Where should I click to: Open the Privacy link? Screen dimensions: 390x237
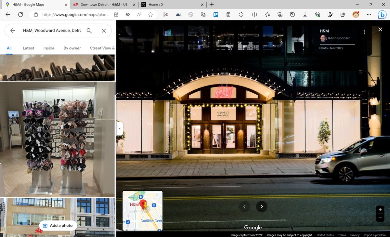tap(355, 235)
